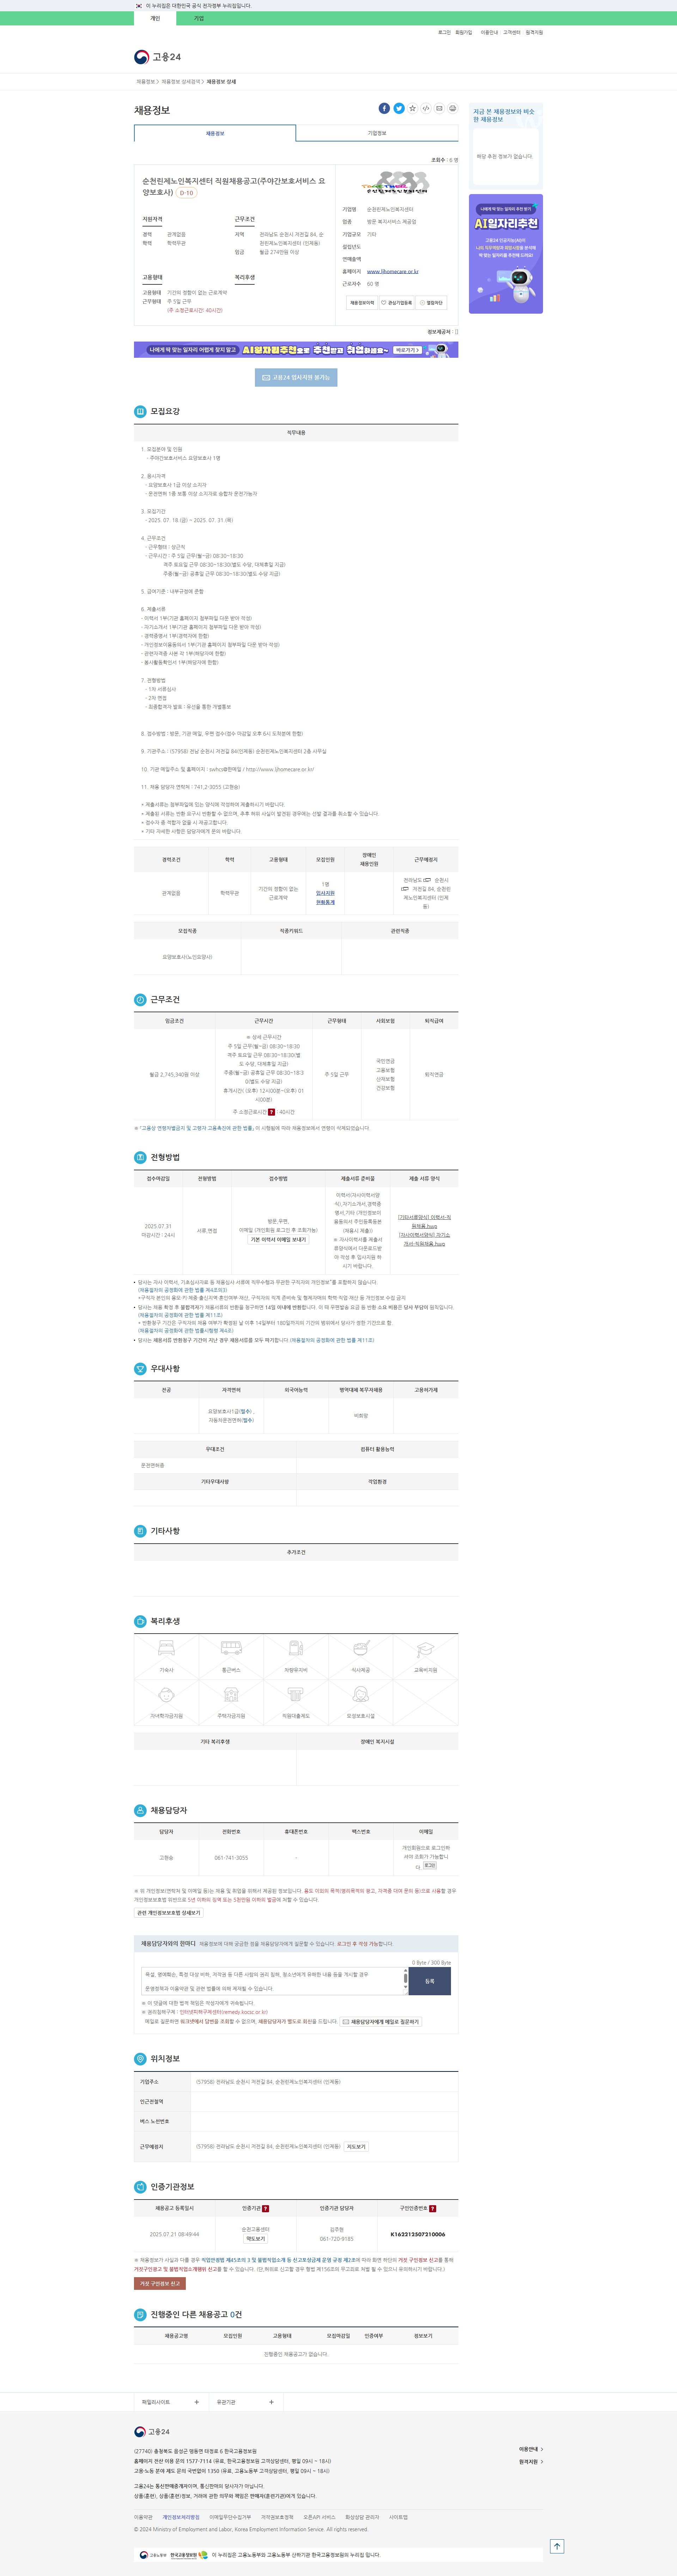Select the 채용정보 tab
677x2576 pixels.
coord(215,133)
